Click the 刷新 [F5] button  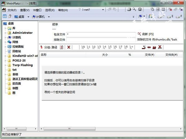pyautogui.click(x=146, y=34)
